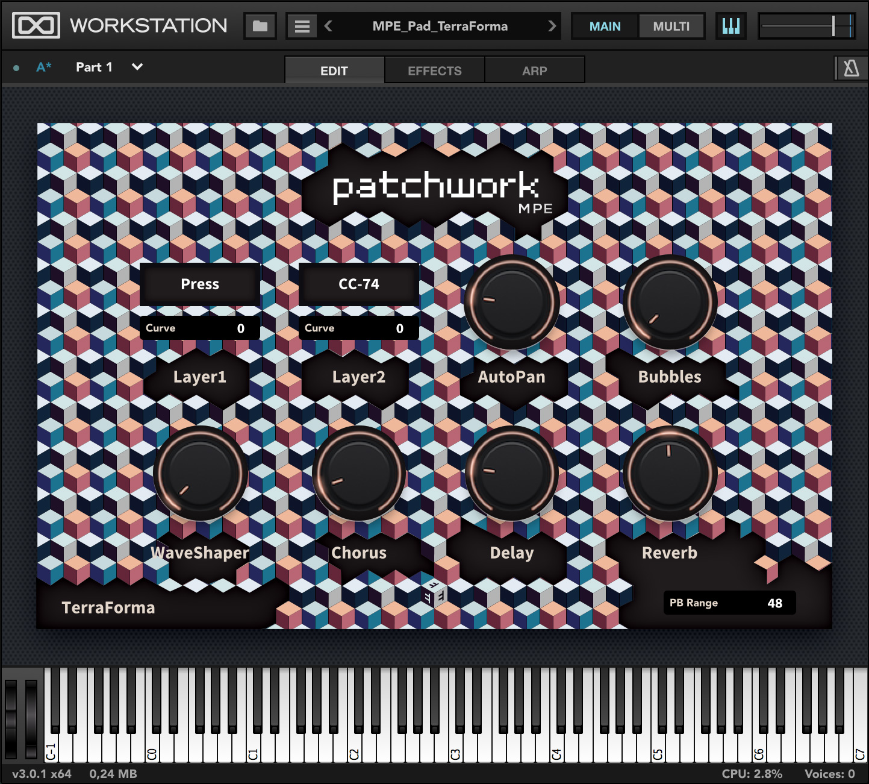The image size is (869, 784).
Task: Select the ARP tab
Action: tap(534, 71)
